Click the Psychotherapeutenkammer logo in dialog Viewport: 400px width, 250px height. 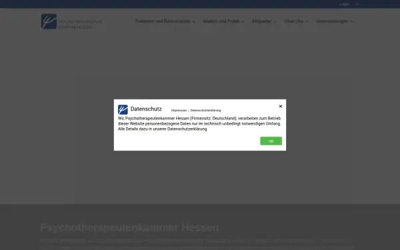click(x=123, y=110)
